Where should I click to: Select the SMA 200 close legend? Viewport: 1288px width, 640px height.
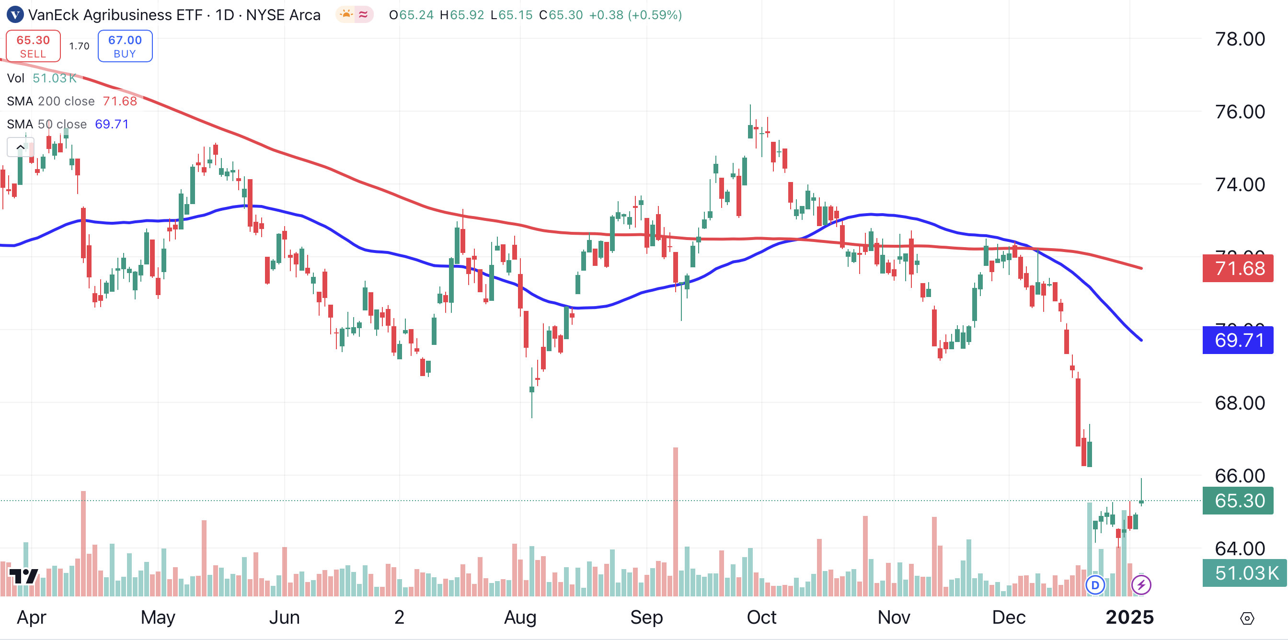(x=50, y=101)
